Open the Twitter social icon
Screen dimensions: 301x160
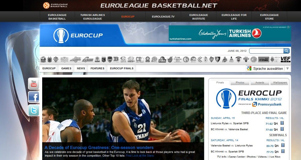[34, 110]
